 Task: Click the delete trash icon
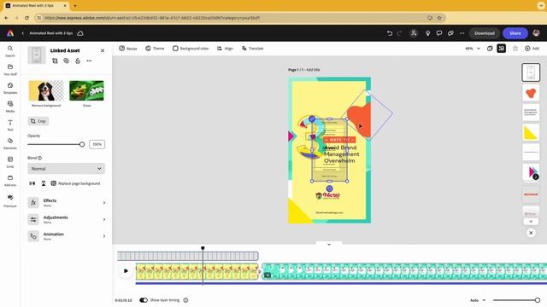point(515,49)
